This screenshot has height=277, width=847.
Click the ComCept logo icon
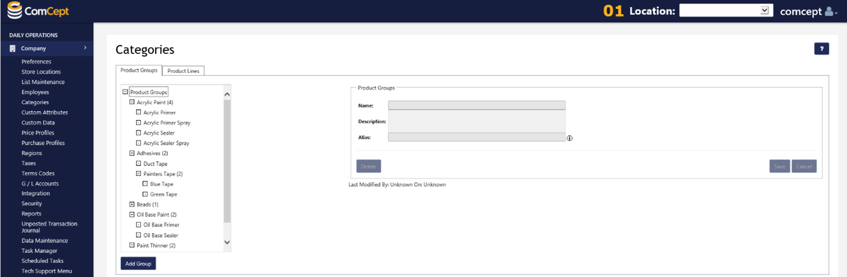pyautogui.click(x=15, y=11)
